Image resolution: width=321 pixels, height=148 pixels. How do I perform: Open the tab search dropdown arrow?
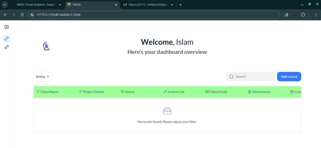[x=5, y=5]
